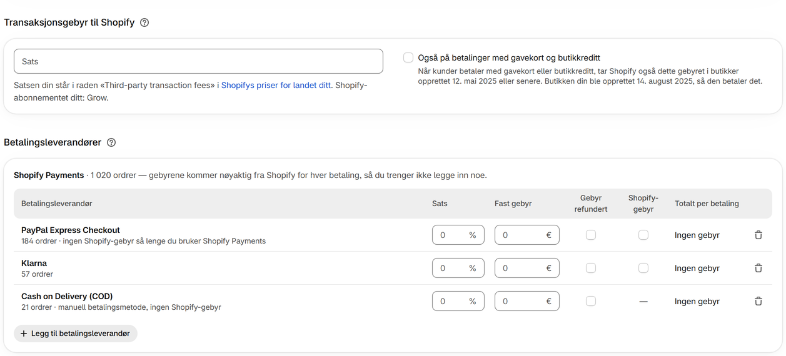Click Ingen gebyr total in PayPal row
The image size is (786, 356).
click(697, 235)
